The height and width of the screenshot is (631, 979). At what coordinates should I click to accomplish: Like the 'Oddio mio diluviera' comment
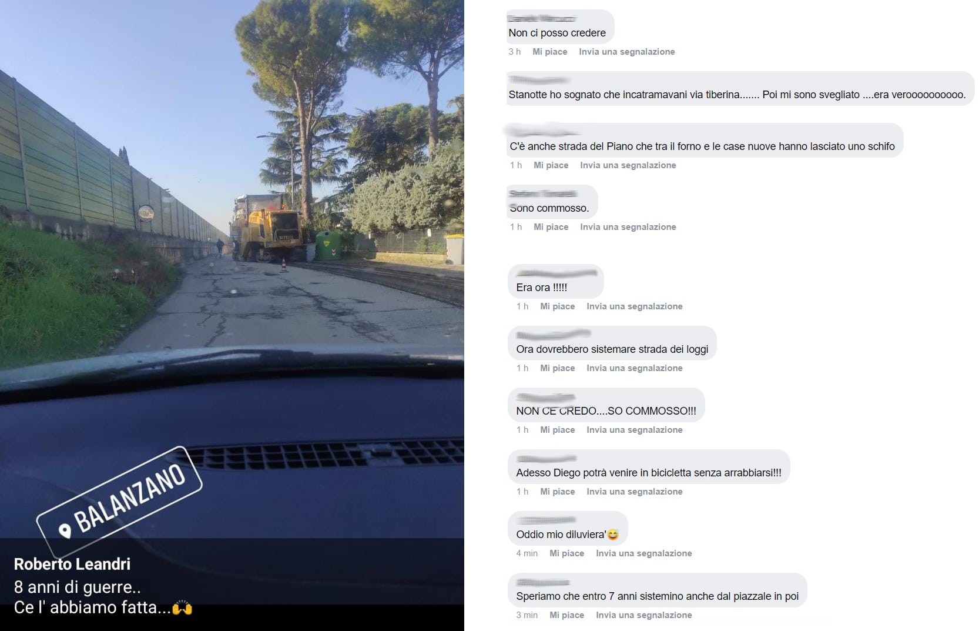[567, 553]
